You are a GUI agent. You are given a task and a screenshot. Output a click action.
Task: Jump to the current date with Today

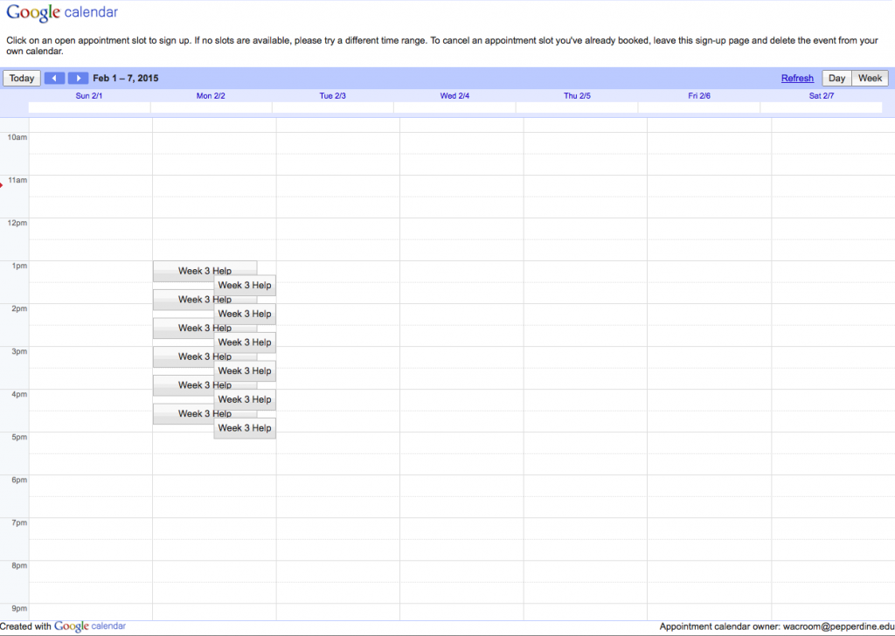point(22,78)
